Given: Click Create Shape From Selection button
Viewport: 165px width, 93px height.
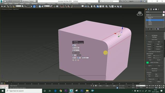Looking at the screenshot, I should click(x=154, y=52).
